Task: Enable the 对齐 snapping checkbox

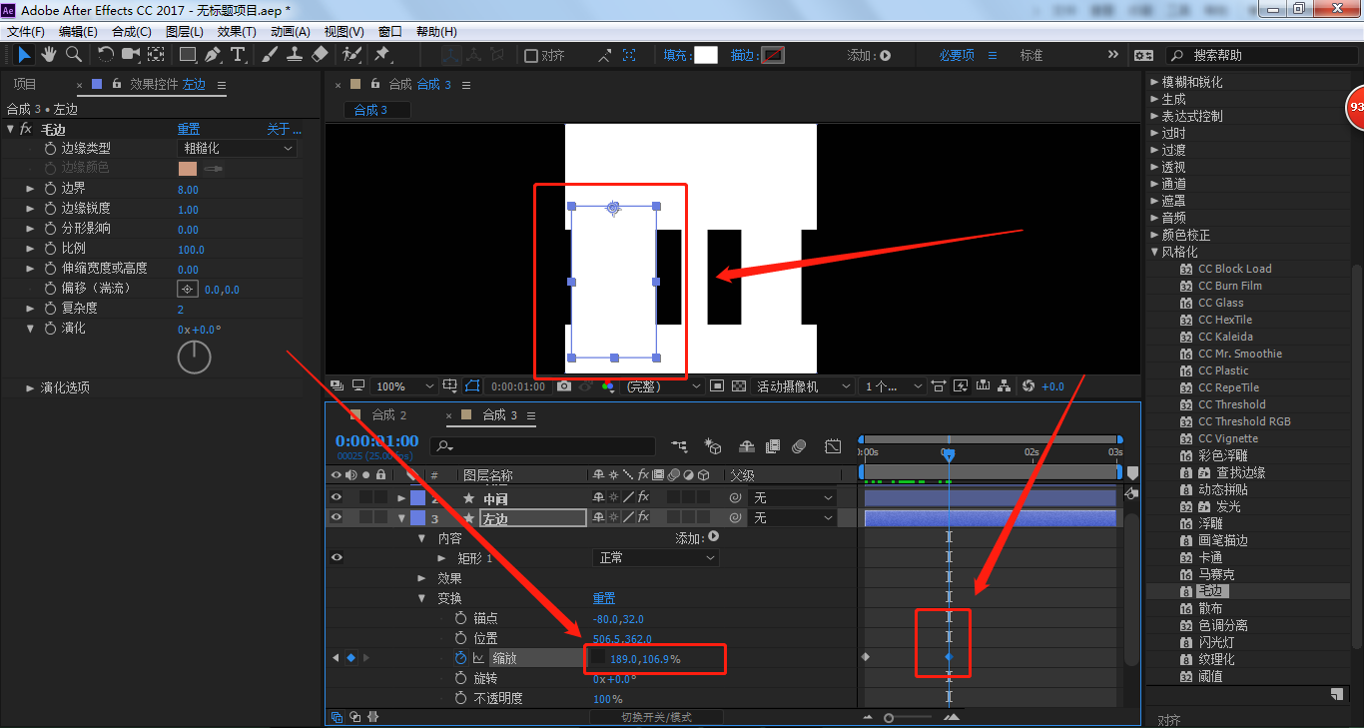Action: (531, 56)
